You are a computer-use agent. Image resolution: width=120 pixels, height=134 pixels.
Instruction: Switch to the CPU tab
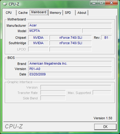(x=10, y=13)
